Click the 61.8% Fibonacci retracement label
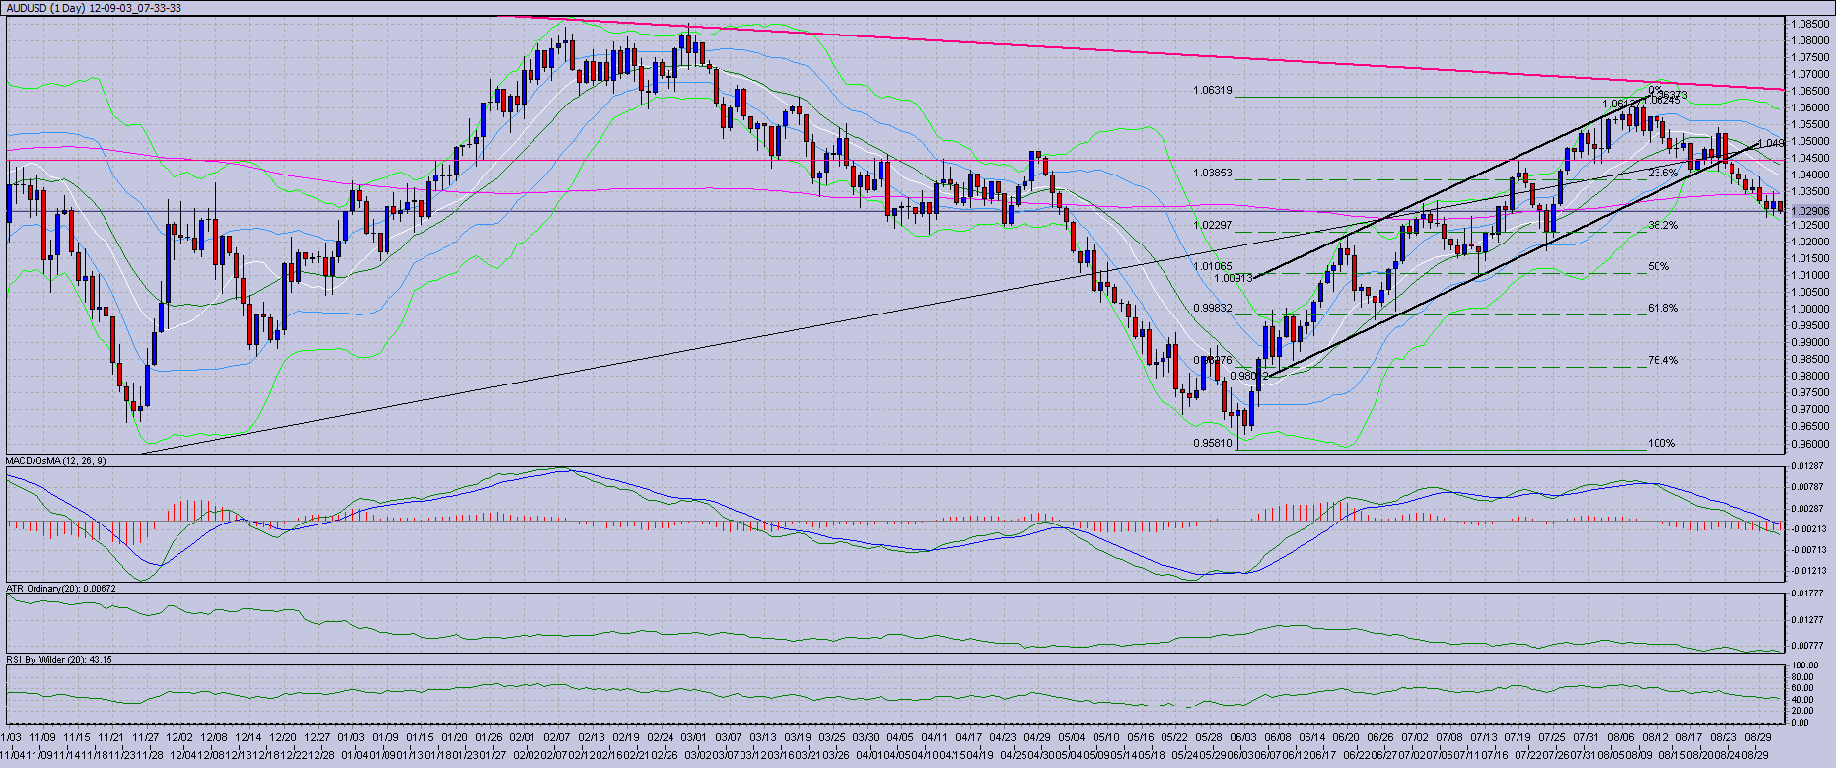 (x=1662, y=309)
